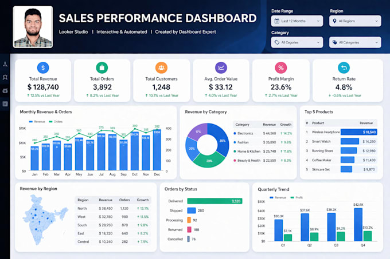Click the Returned status bar

[x=189, y=229]
